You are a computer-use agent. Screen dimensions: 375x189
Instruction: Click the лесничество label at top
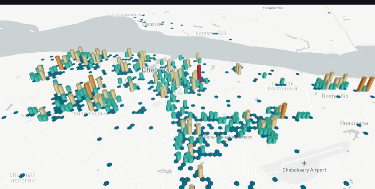pos(273,8)
